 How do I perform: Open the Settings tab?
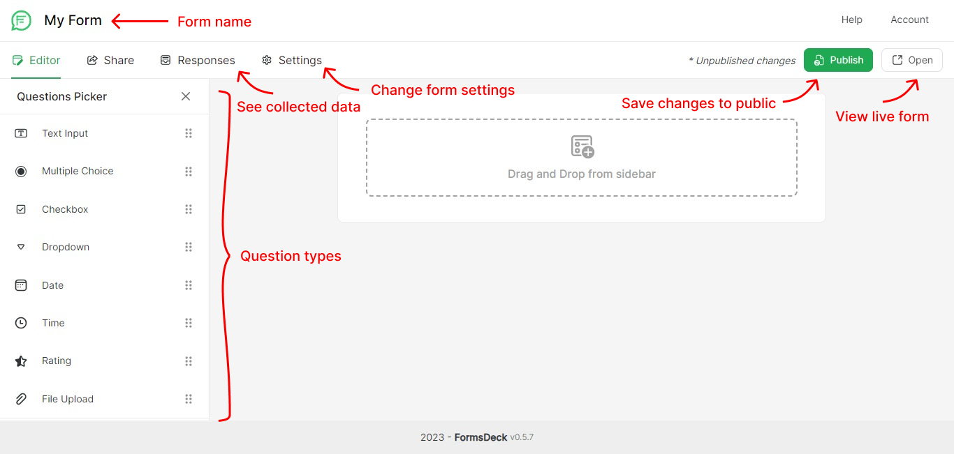tap(292, 60)
